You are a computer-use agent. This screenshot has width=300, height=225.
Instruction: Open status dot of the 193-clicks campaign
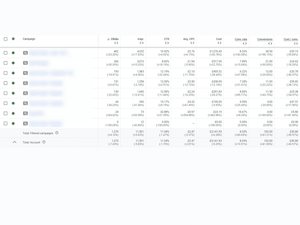point(13,73)
